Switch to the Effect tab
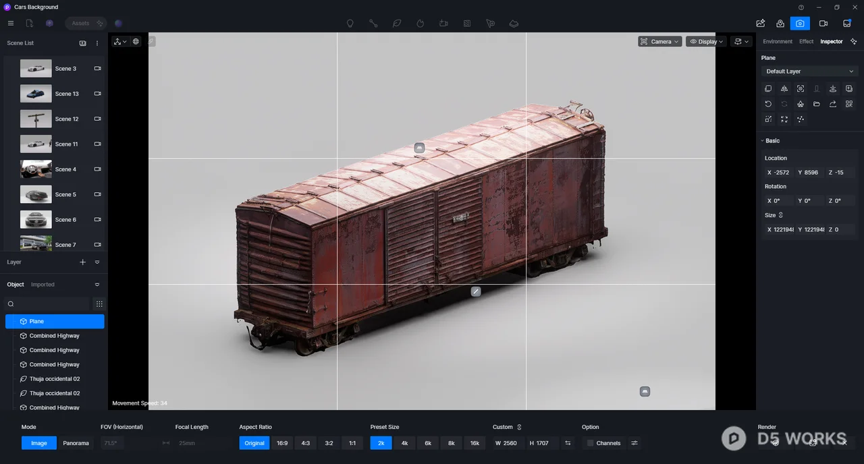 (806, 41)
